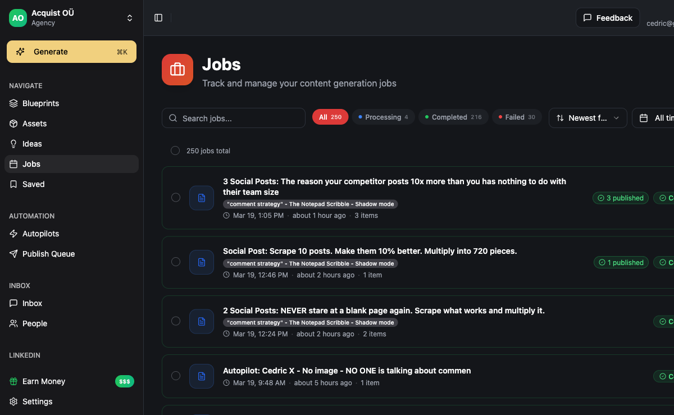Click the Ideas lightbulb icon
Image resolution: width=674 pixels, height=415 pixels.
click(14, 144)
